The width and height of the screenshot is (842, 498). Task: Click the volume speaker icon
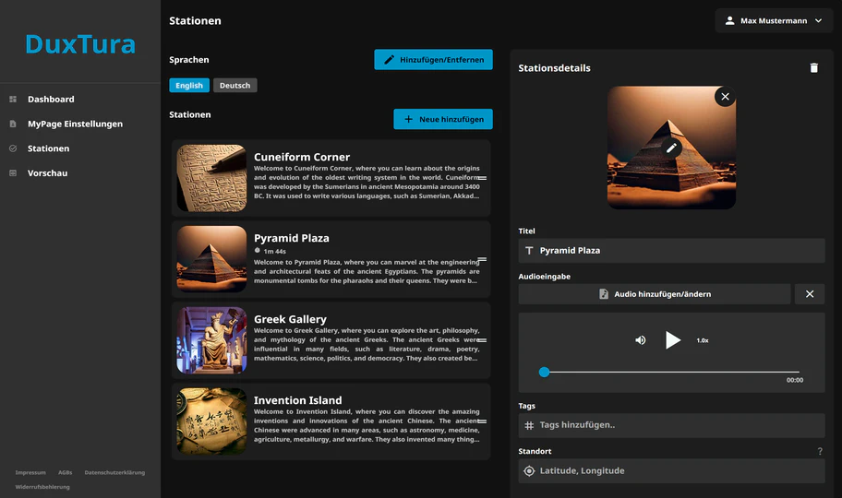coord(640,340)
